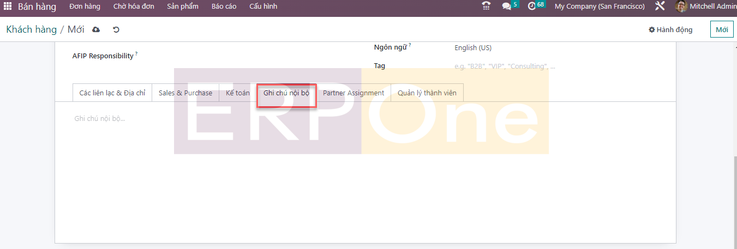
Task: Open the VoIP phone icon
Action: point(486,7)
